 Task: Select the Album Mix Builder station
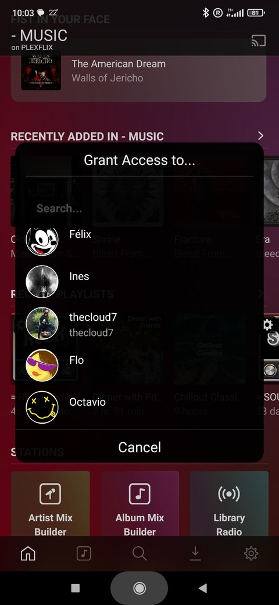(139, 503)
